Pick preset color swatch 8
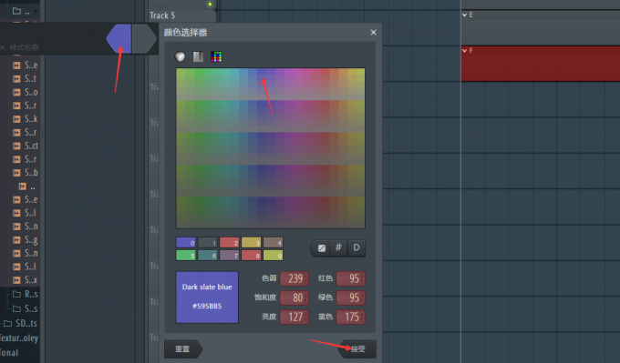 click(251, 256)
